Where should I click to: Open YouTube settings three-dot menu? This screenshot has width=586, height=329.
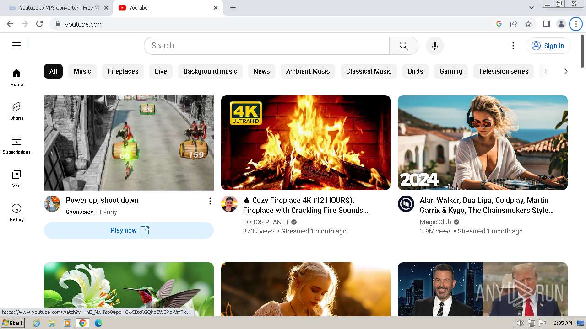(513, 45)
